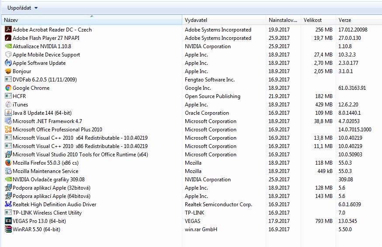This screenshot has width=382, height=247.
Task: Click the Podpora aplikací Apple (64bitová) icon
Action: coord(8,196)
